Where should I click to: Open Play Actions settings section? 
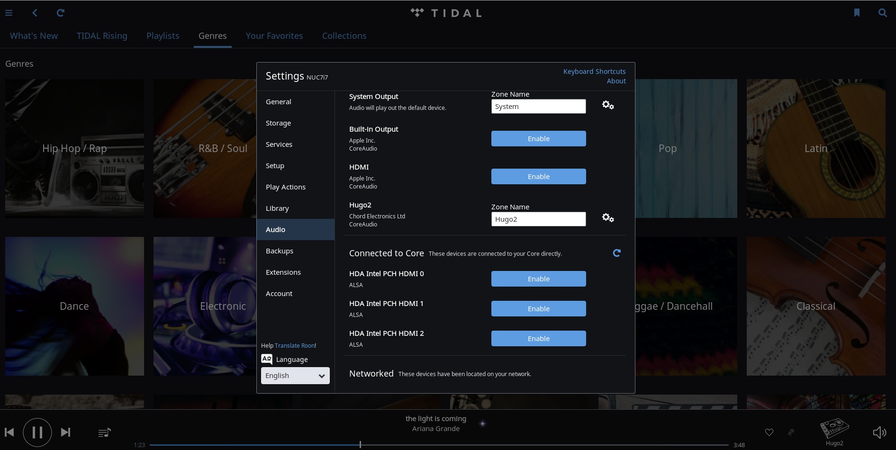tap(296, 187)
